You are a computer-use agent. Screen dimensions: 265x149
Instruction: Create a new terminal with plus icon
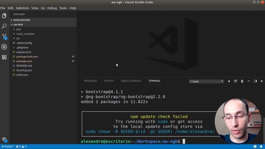click(x=229, y=81)
